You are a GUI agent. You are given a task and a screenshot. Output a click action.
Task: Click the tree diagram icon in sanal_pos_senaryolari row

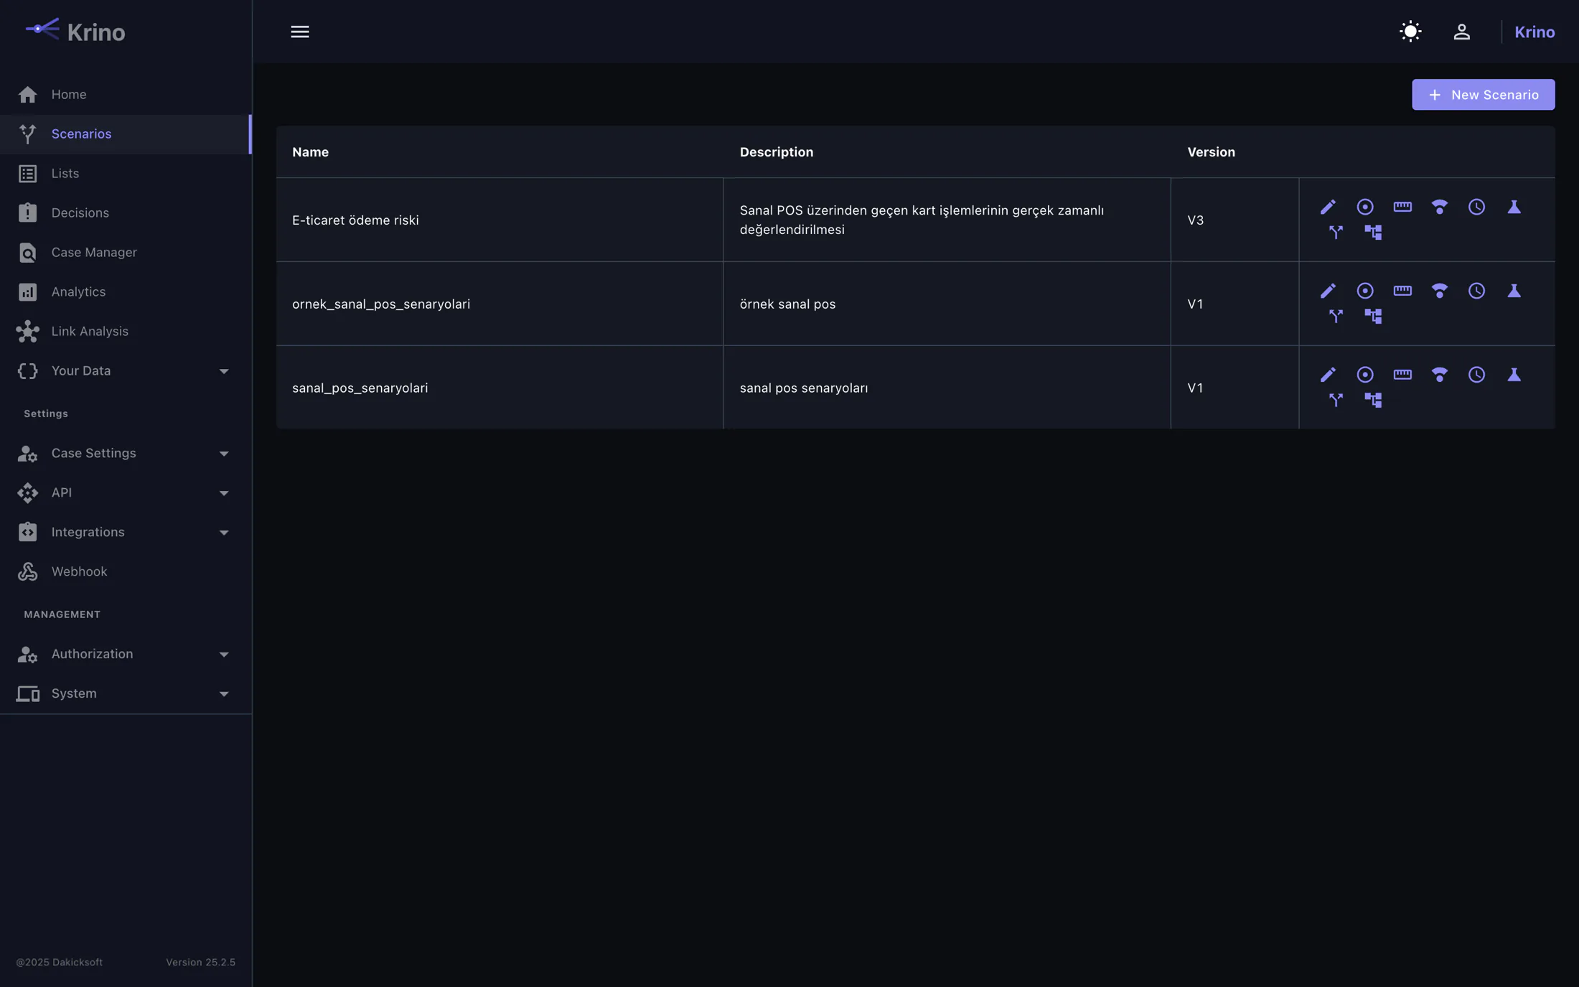(1373, 400)
